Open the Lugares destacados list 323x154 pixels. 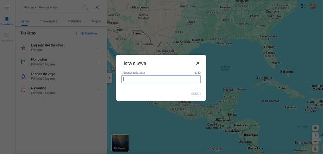[61, 48]
